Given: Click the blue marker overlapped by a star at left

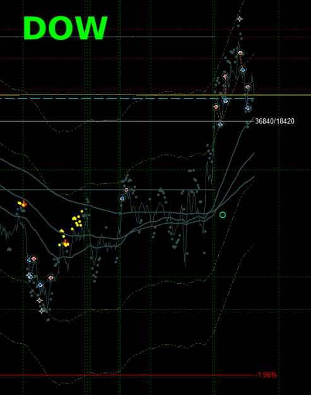Looking at the screenshot, I should 30,276.
